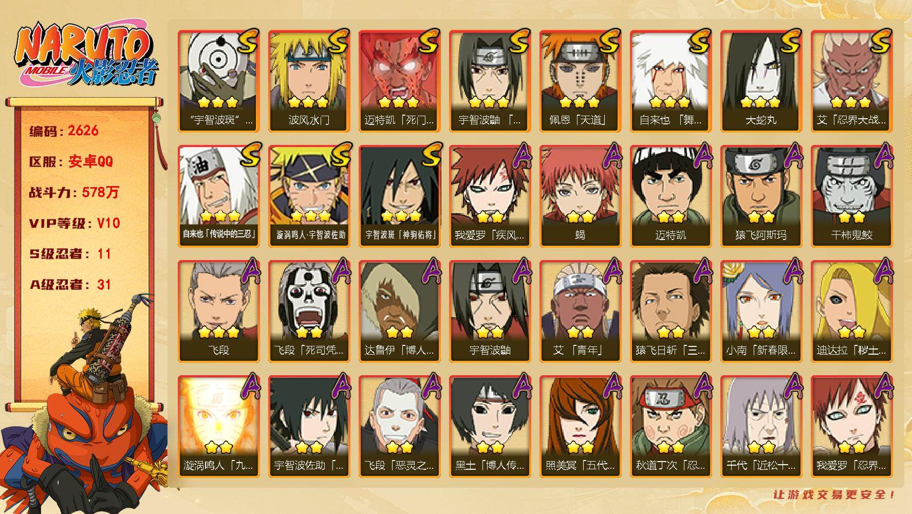Open the 宇智波斑「神驹佑将」 card
The image size is (912, 514).
399,196
